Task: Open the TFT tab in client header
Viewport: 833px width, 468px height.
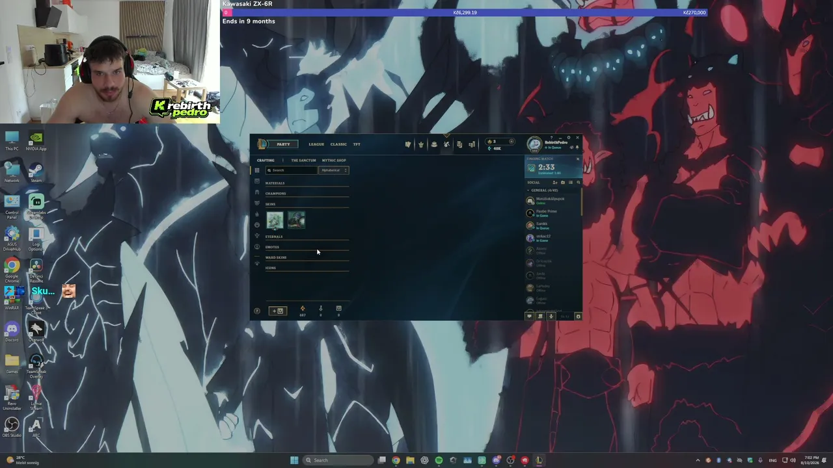Action: 357,144
